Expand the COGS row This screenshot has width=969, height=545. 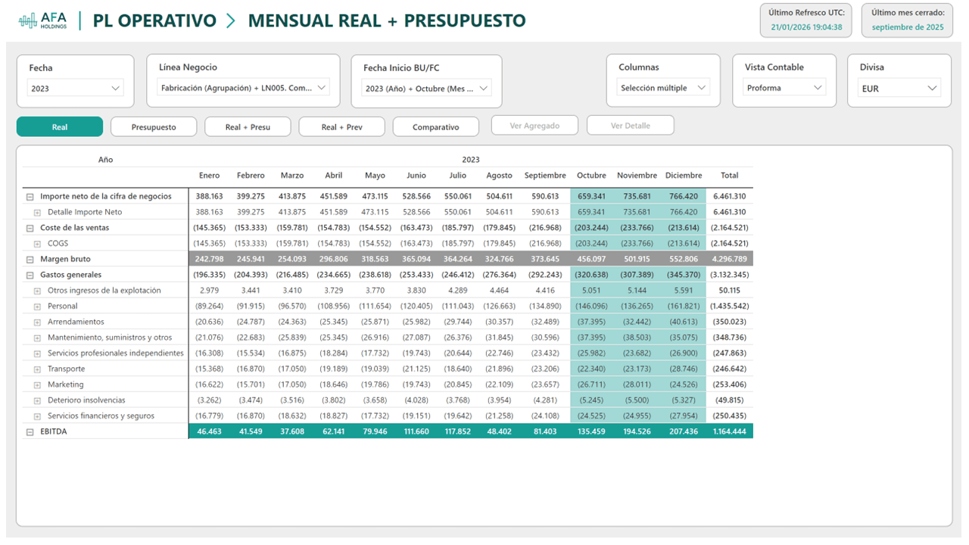[x=37, y=244]
